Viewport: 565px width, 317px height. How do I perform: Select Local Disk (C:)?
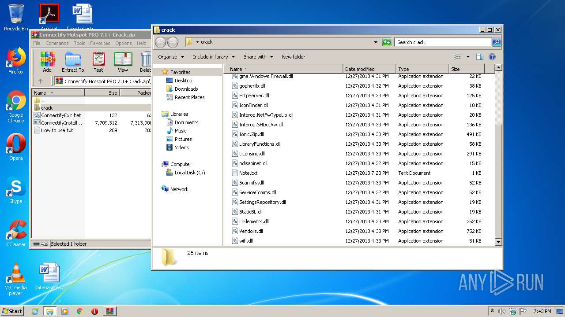pos(190,173)
